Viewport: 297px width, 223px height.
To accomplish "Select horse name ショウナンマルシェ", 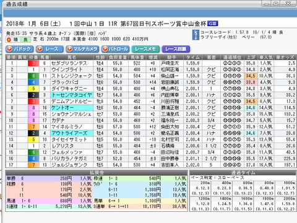I will click(x=71, y=114).
